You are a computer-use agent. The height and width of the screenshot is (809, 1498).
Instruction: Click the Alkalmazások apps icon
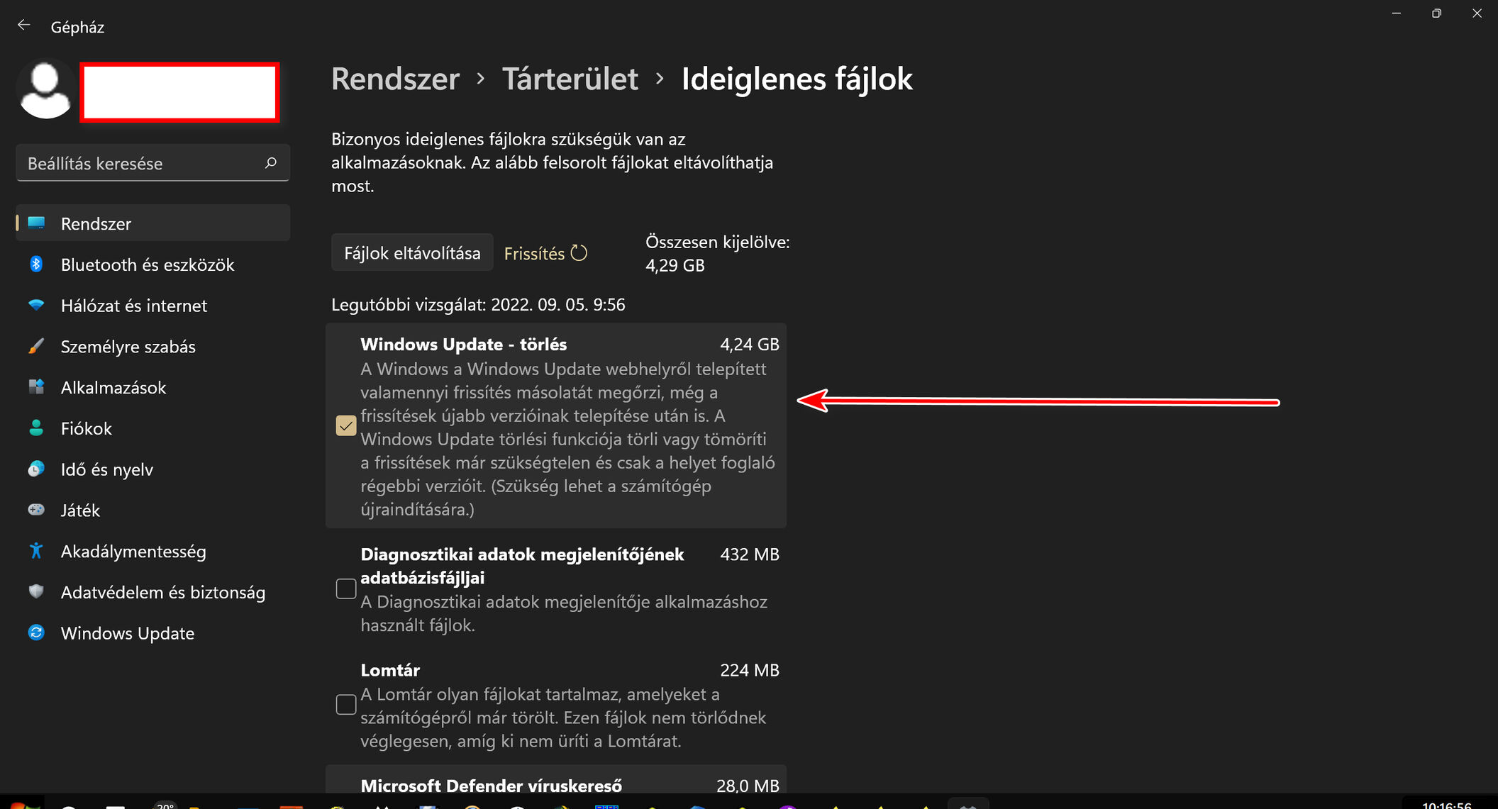pos(36,387)
